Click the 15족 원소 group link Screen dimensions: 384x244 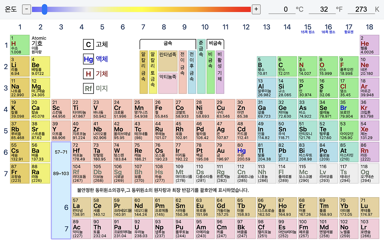[308, 32]
